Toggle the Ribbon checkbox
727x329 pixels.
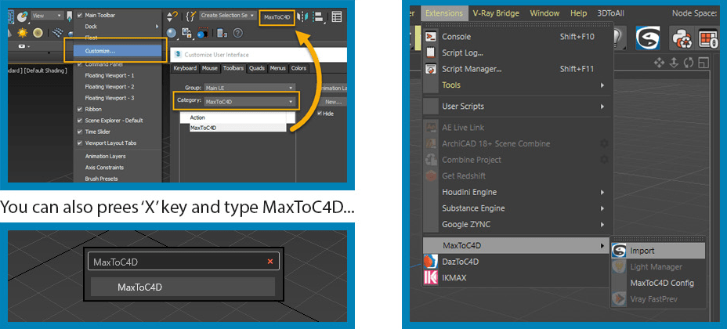click(x=80, y=110)
